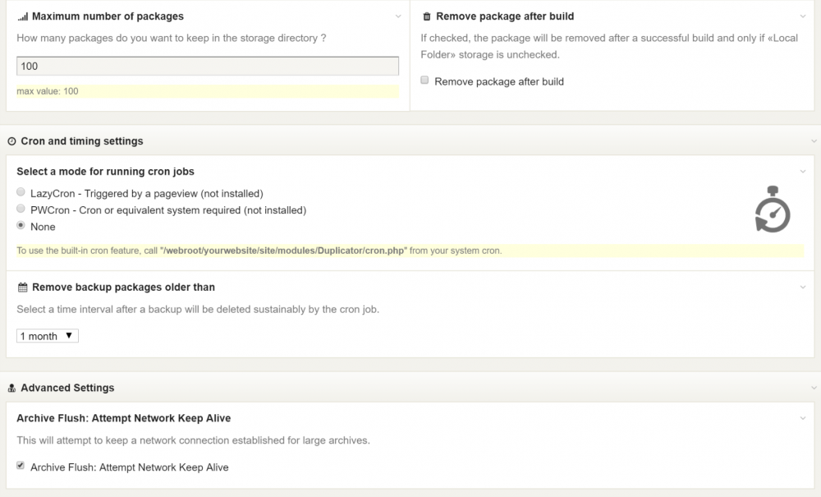Screen dimensions: 821x497
Task: Select the LazyCron pageview-triggered radio option
Action: tap(21, 192)
